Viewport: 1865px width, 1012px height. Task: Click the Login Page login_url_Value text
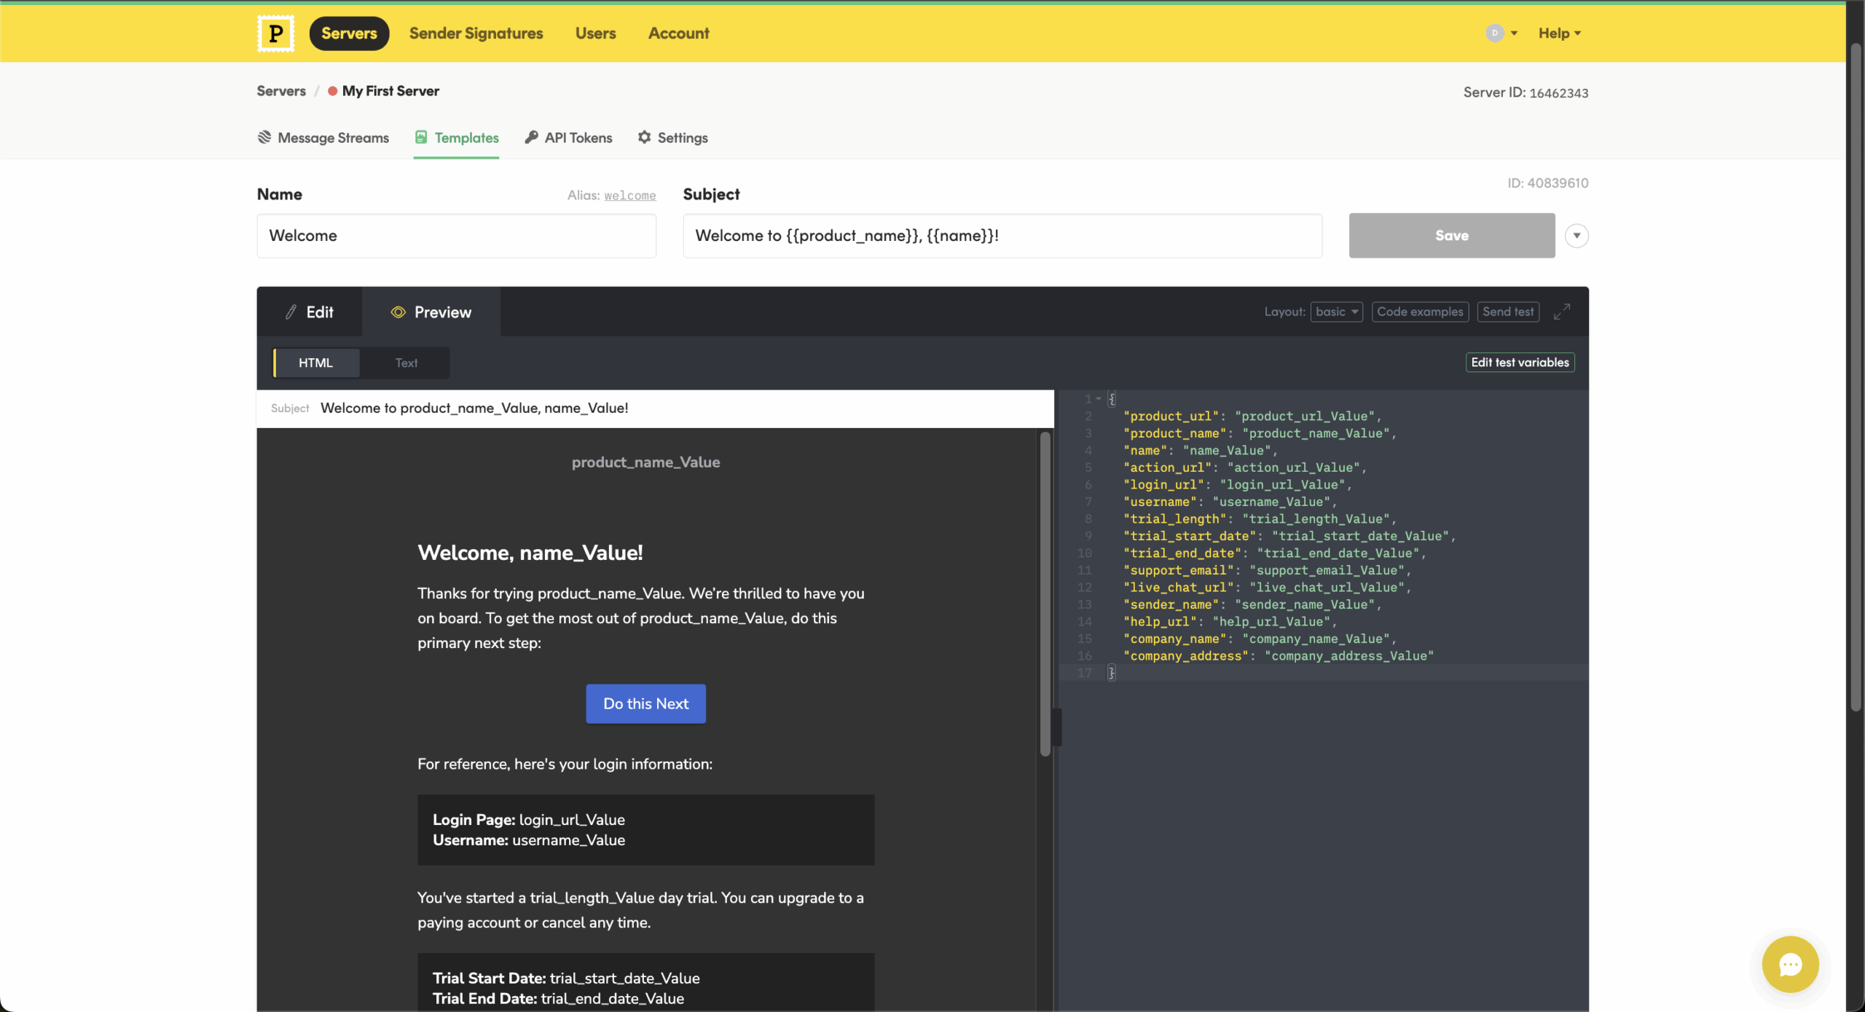click(529, 820)
